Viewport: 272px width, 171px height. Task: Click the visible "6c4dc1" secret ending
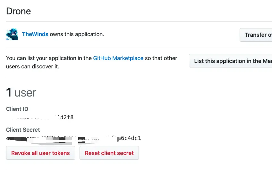click(x=131, y=138)
